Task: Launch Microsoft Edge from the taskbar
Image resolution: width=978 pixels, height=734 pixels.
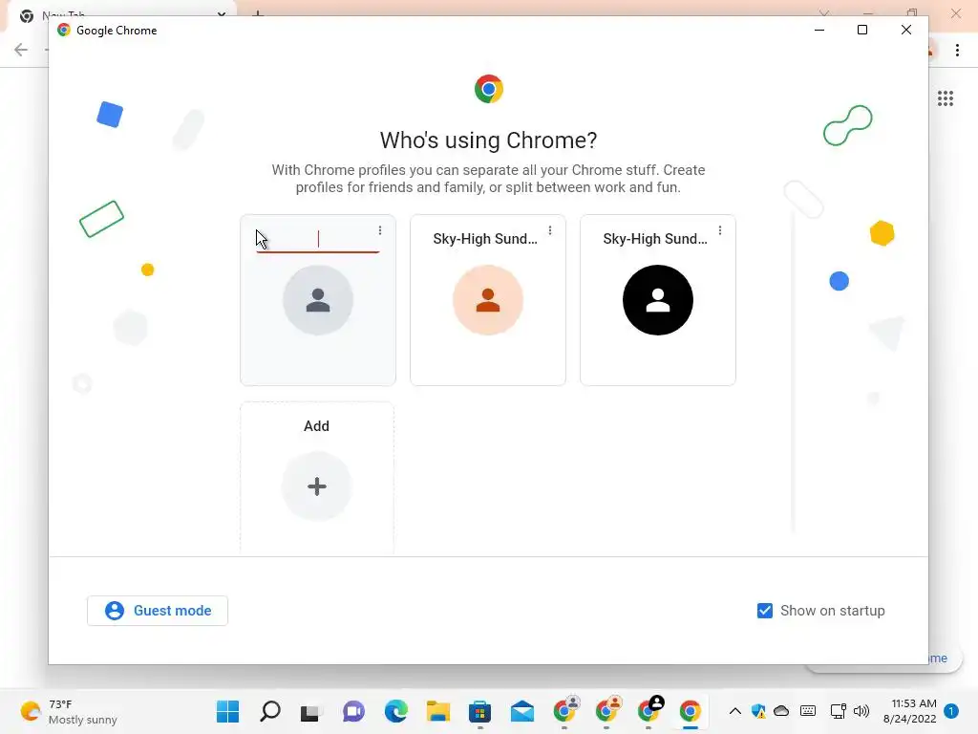Action: pyautogui.click(x=396, y=711)
